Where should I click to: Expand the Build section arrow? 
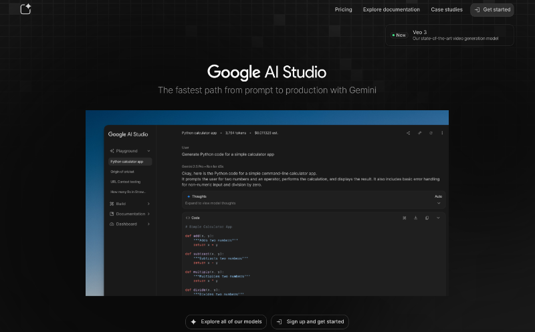coord(148,204)
